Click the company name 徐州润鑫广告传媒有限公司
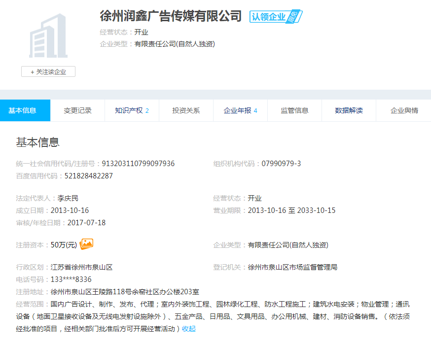 pyautogui.click(x=171, y=16)
